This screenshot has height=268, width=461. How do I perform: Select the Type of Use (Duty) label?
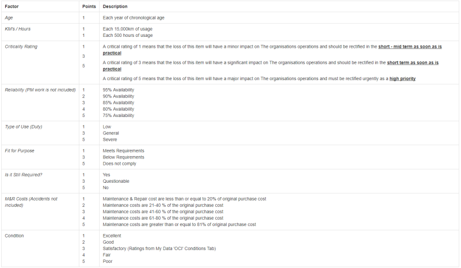coord(24,127)
